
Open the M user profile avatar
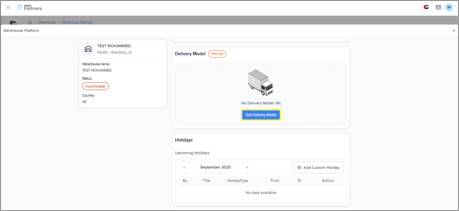pyautogui.click(x=449, y=7)
